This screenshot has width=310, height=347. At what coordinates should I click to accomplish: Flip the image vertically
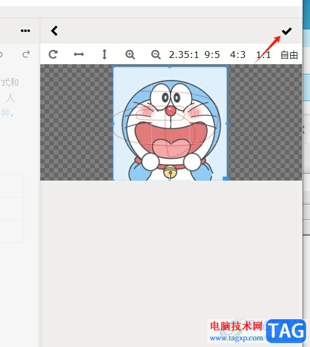pos(104,55)
